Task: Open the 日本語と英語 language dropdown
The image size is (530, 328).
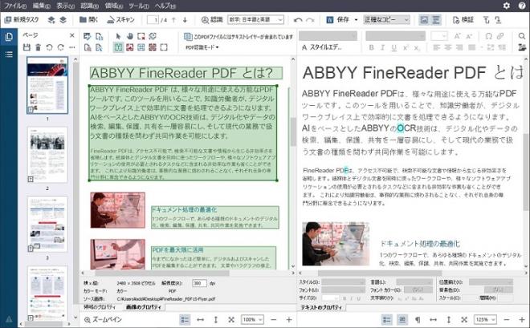Action: [x=255, y=20]
